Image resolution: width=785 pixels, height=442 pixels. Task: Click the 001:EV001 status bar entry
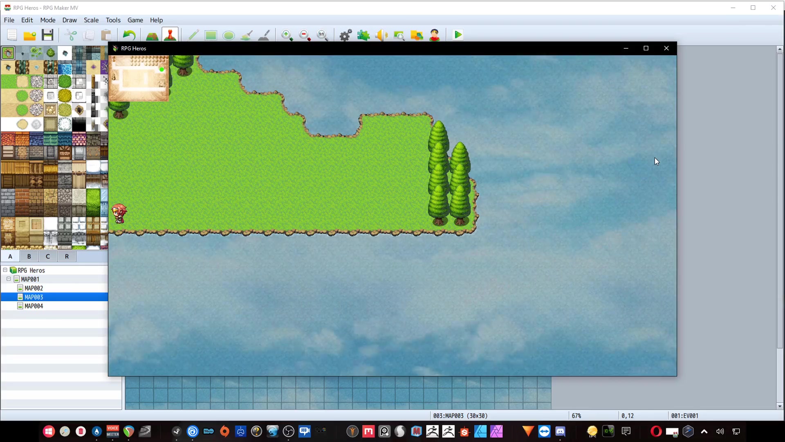coord(685,416)
